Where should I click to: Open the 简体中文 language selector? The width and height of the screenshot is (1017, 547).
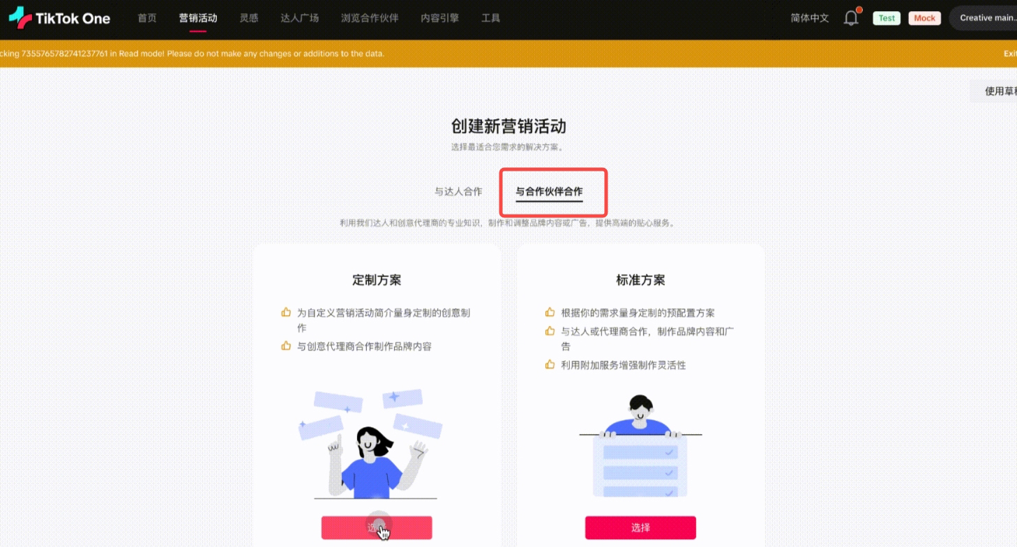(x=810, y=18)
